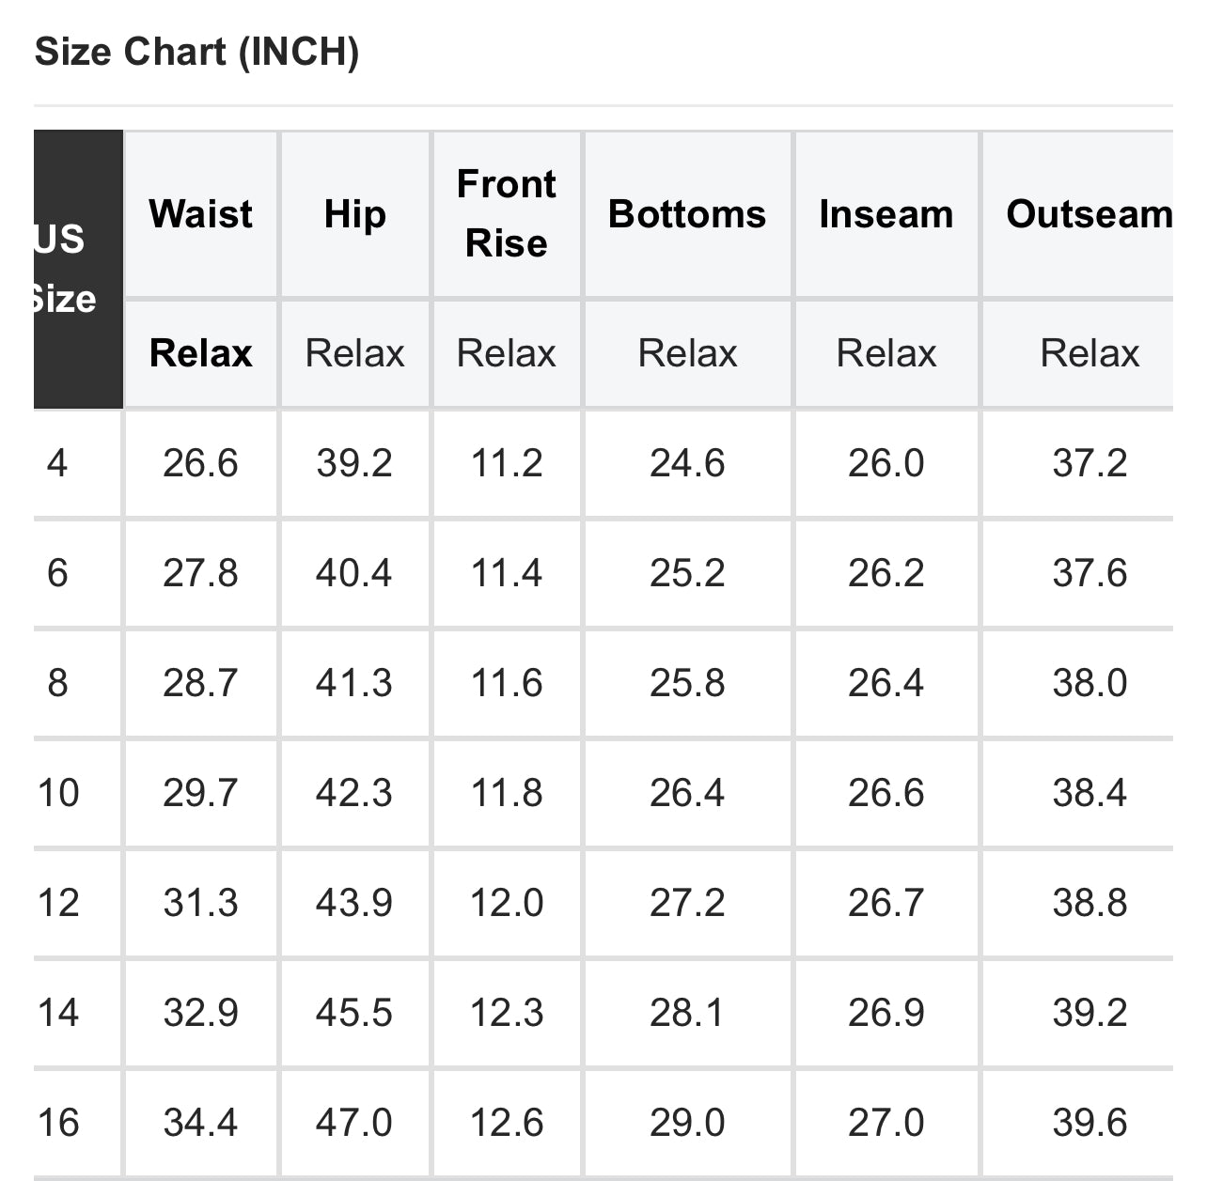Screen dimensions: 1207x1181
Task: Select the Outseam column header
Action: point(1089,214)
